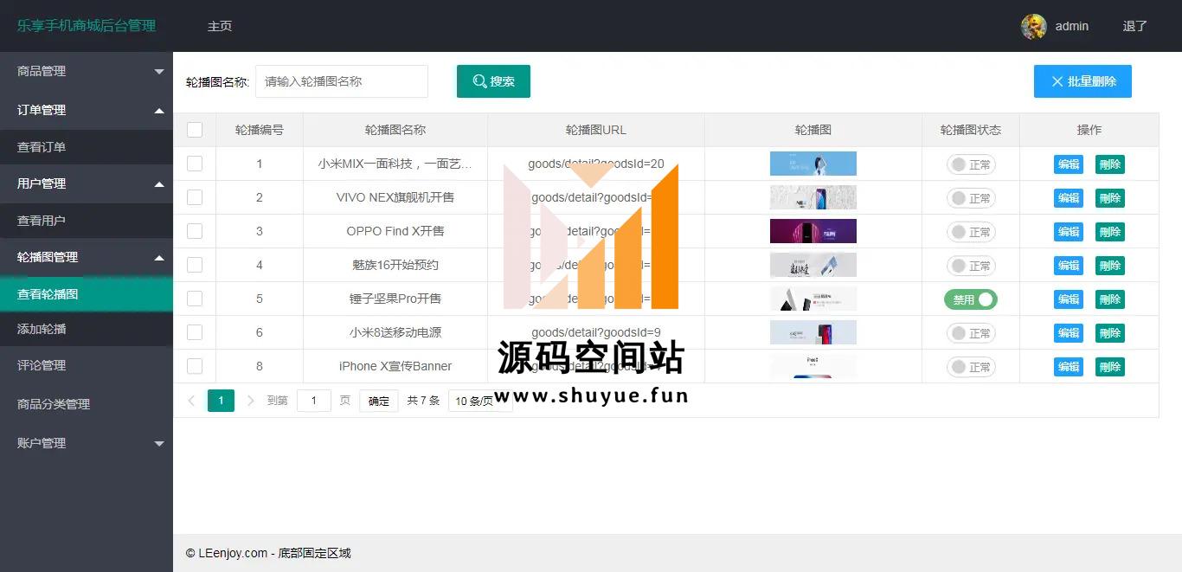Click the admin avatar icon
This screenshot has width=1182, height=572.
point(1034,26)
